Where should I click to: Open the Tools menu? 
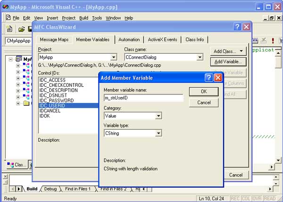[x=97, y=18]
